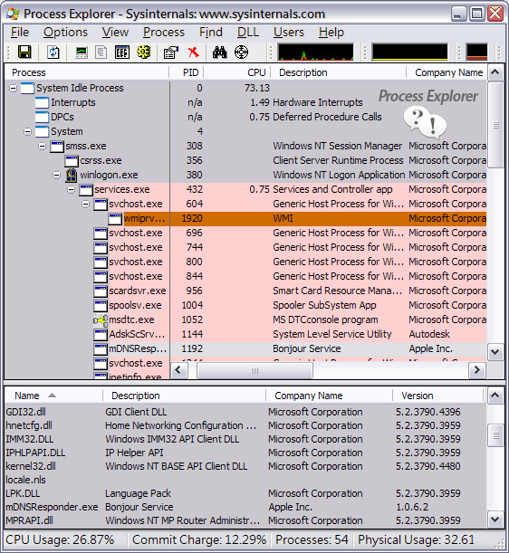Click the winlogon.exe process icon
This screenshot has height=553, width=509.
click(x=72, y=175)
